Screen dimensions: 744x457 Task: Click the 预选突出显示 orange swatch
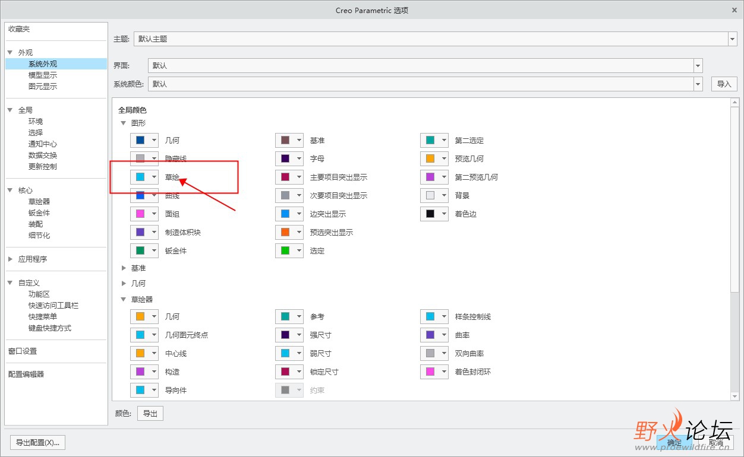(285, 232)
